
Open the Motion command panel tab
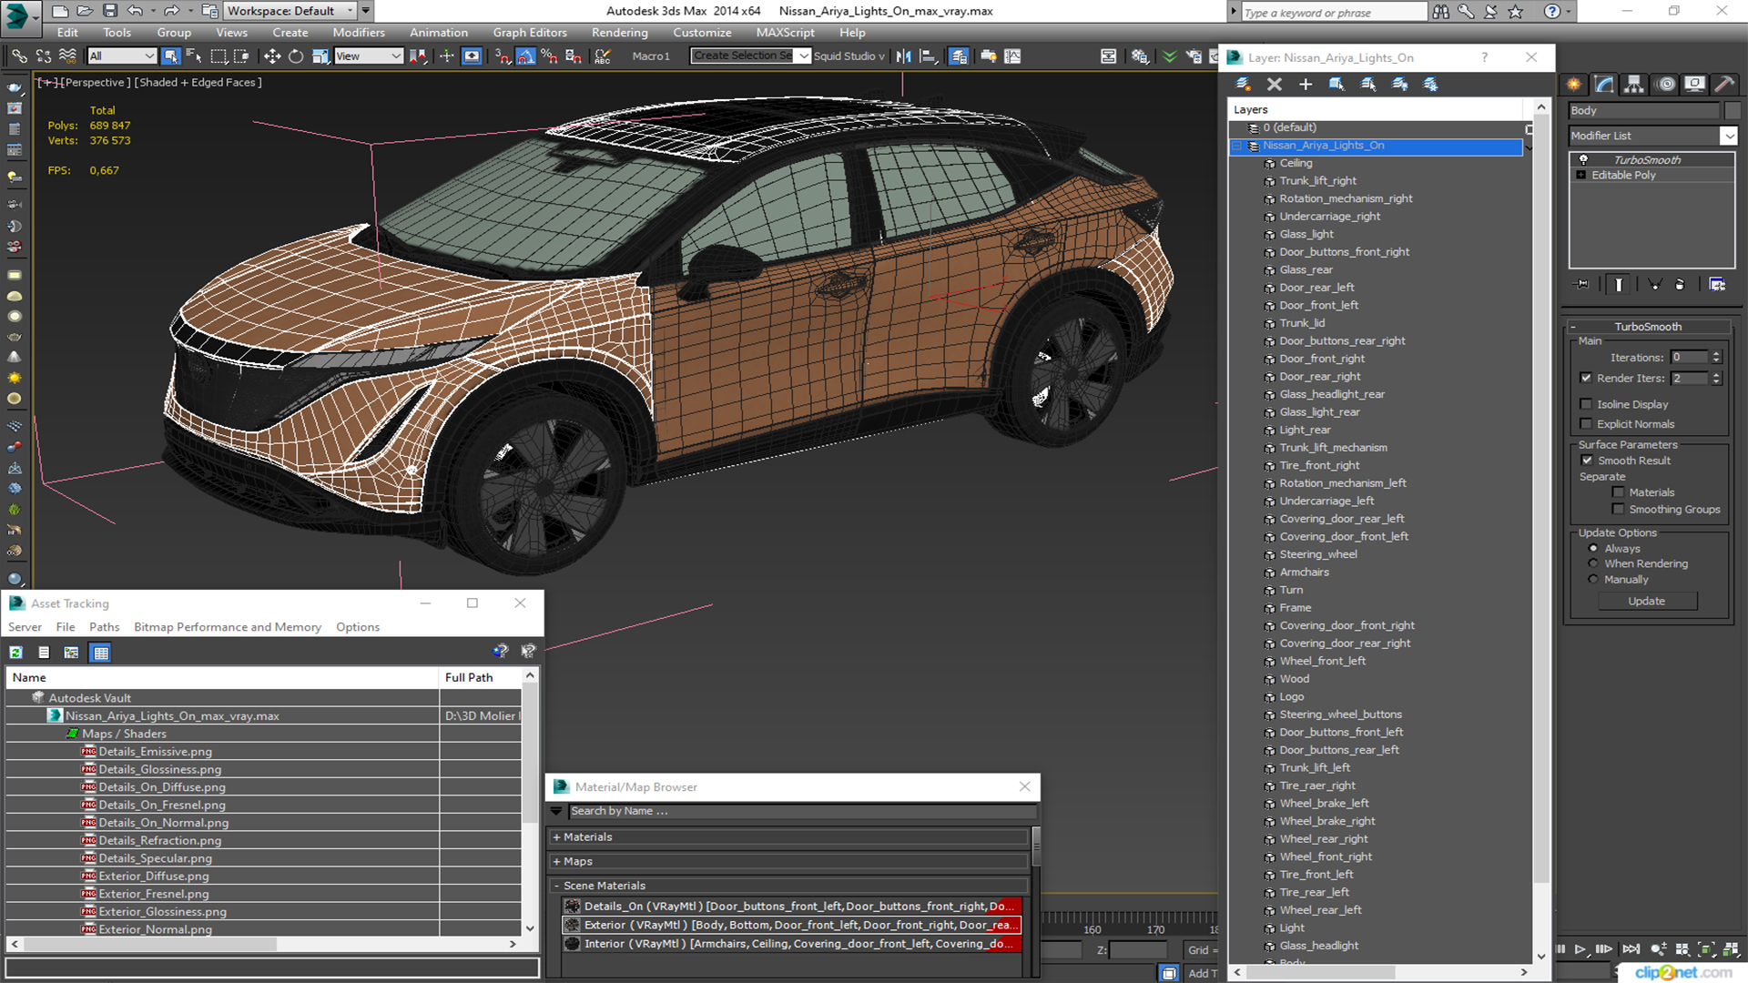click(1666, 84)
